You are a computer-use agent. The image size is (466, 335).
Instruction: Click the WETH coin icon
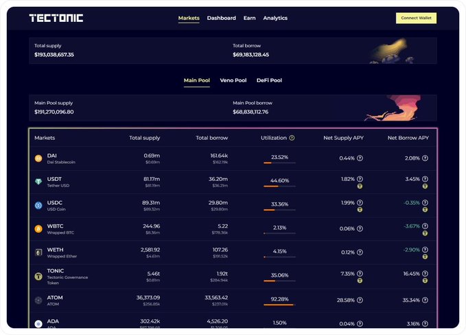tap(38, 253)
